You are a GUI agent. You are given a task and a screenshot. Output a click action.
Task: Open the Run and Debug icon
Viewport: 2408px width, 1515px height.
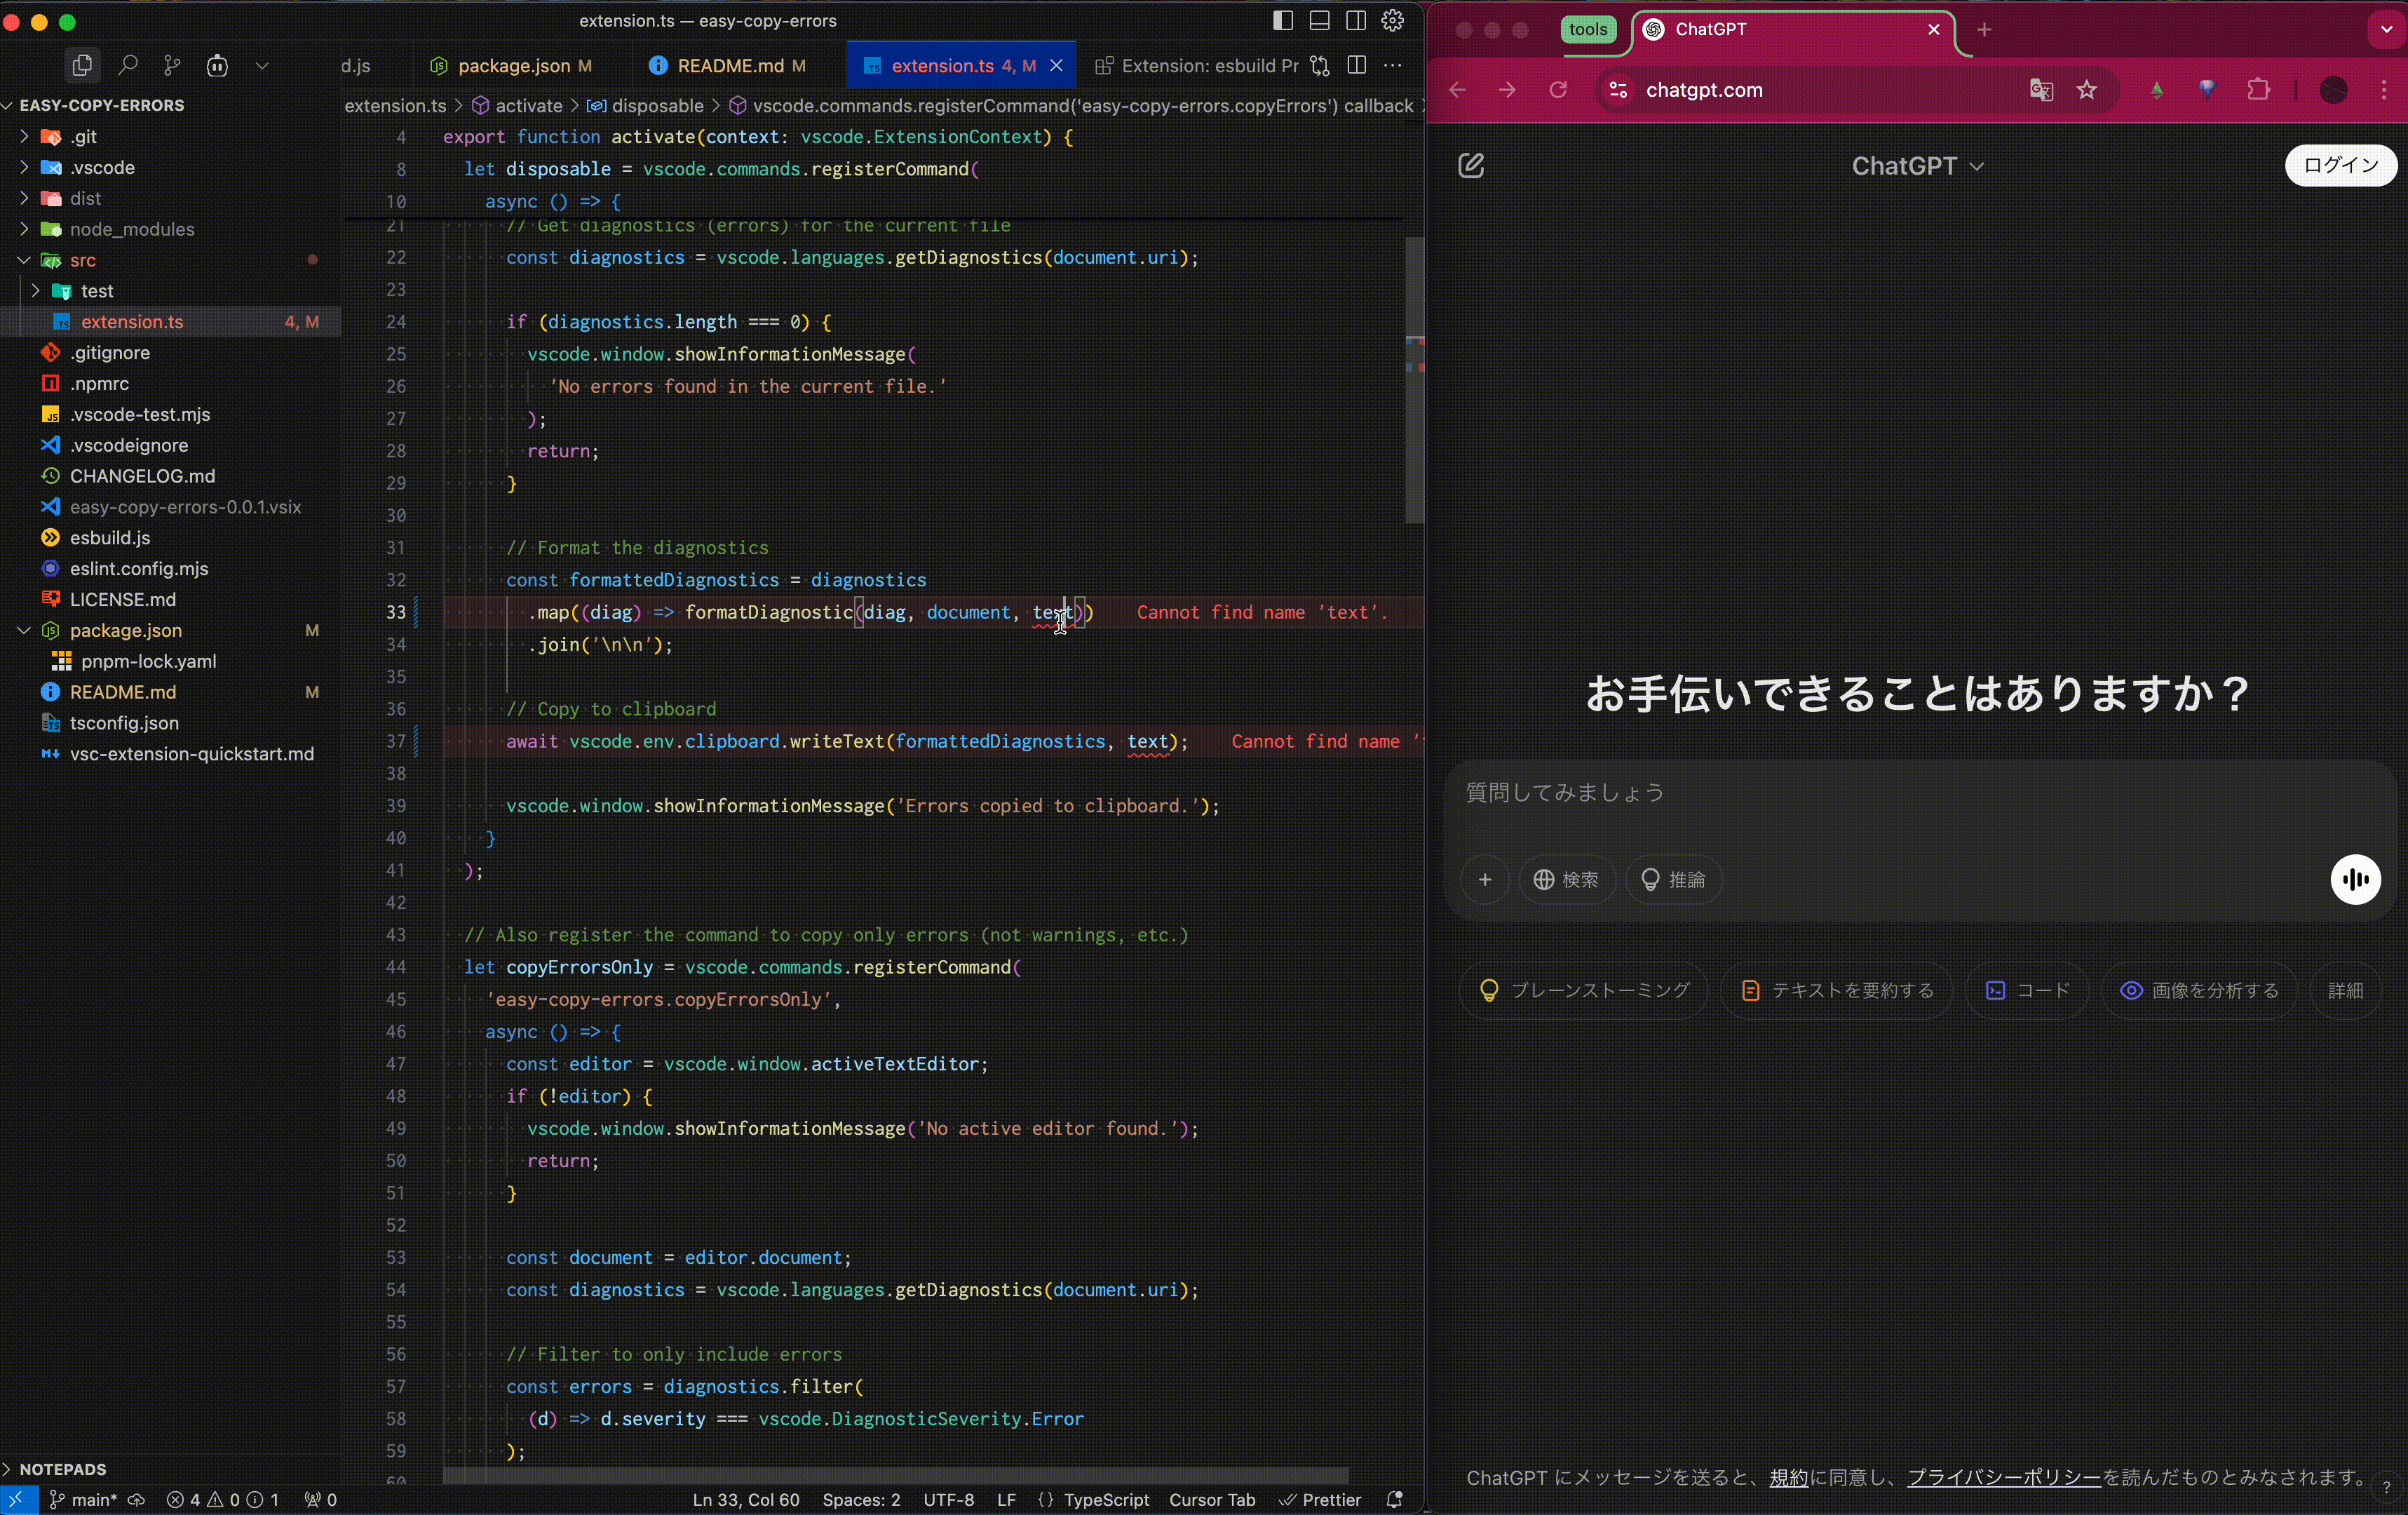pyautogui.click(x=217, y=66)
